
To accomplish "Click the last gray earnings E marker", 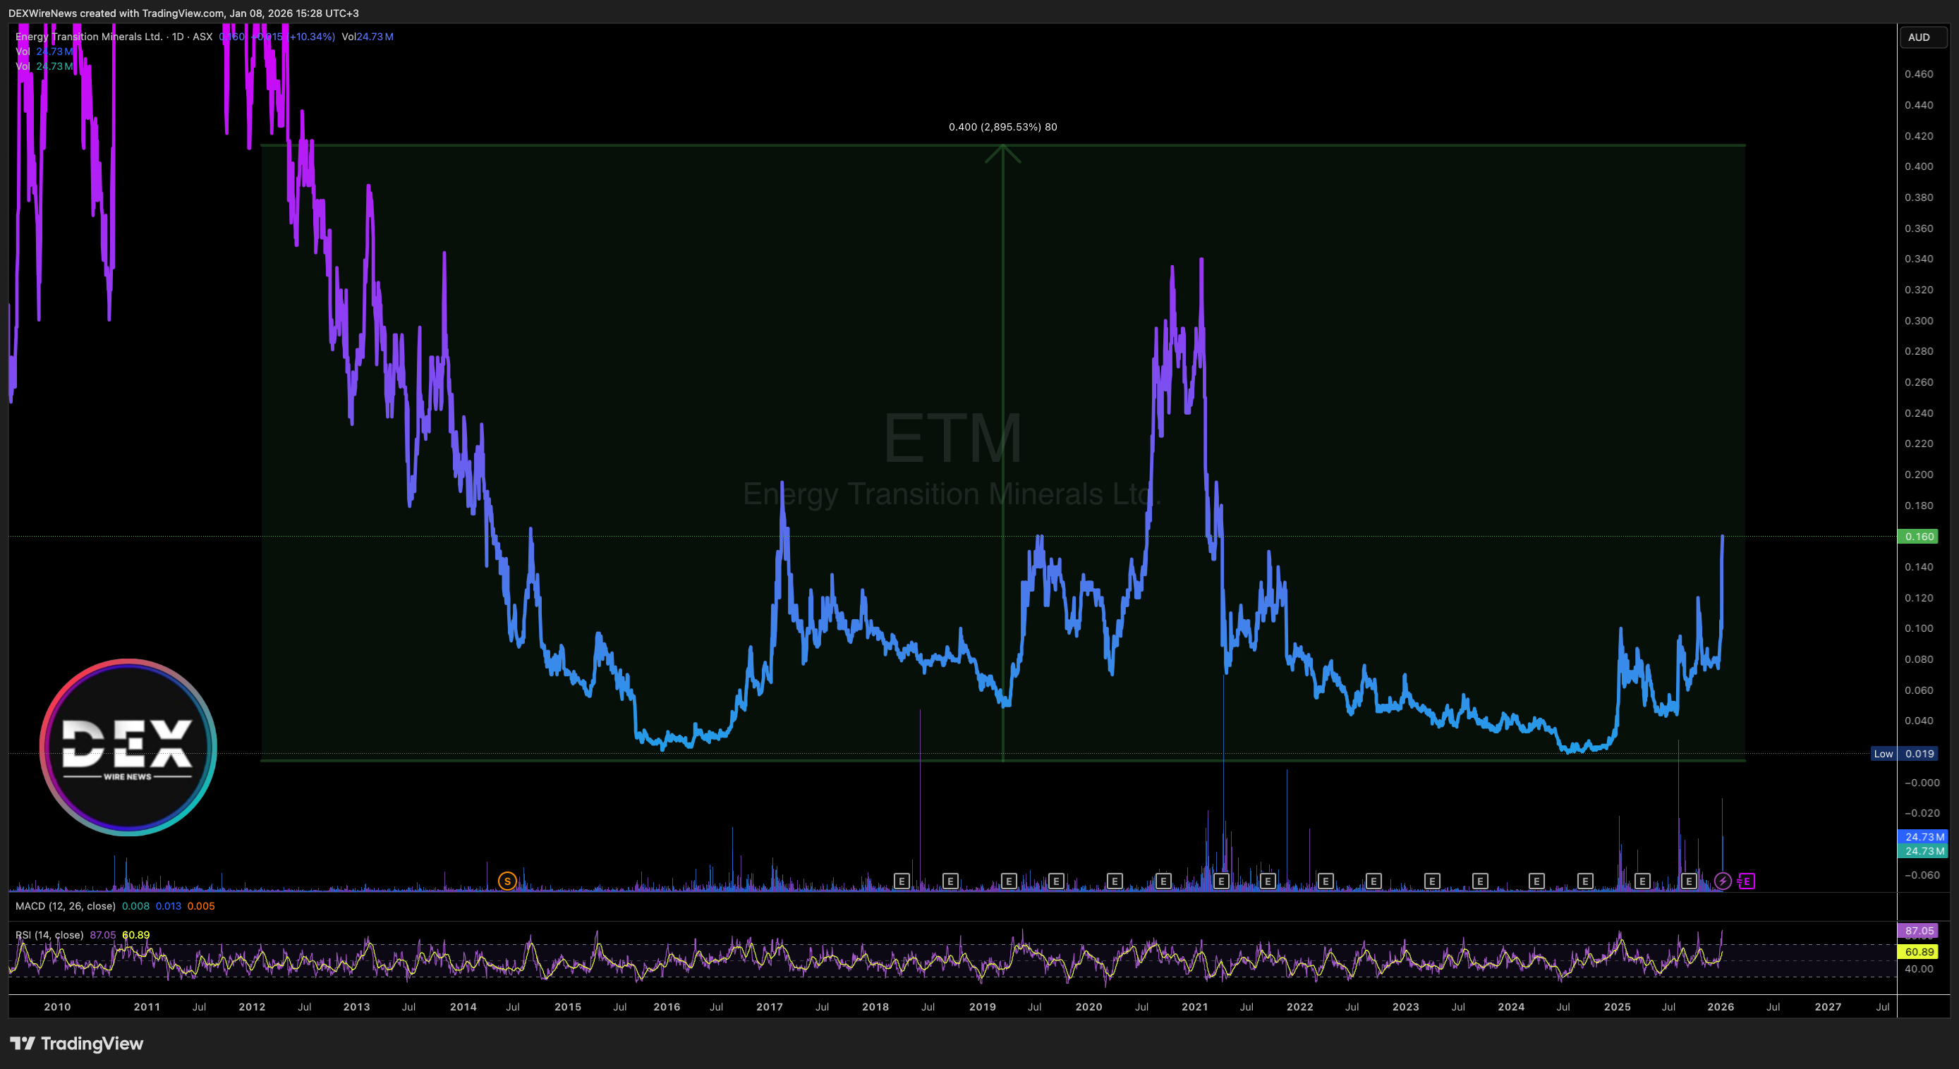I will click(x=1688, y=881).
